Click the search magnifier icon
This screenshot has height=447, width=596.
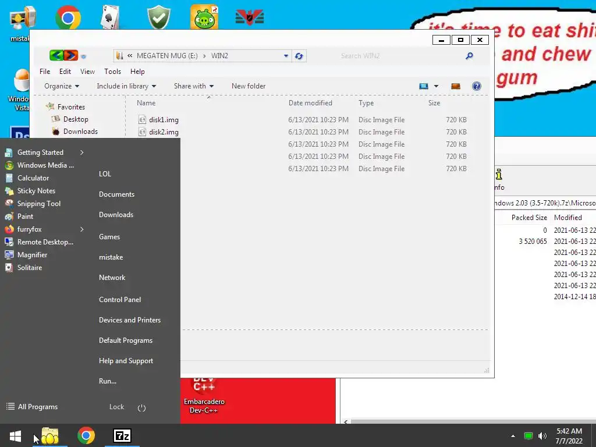pyautogui.click(x=470, y=56)
